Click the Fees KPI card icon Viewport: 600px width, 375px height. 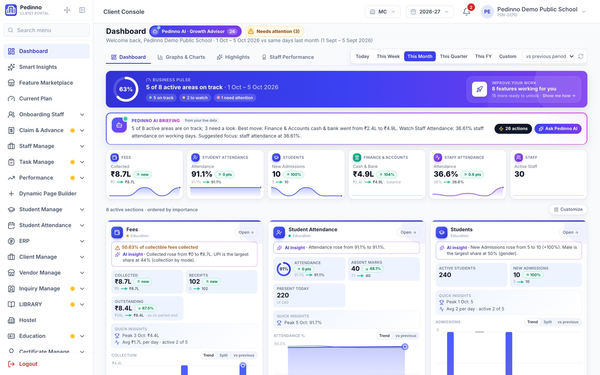click(x=115, y=157)
